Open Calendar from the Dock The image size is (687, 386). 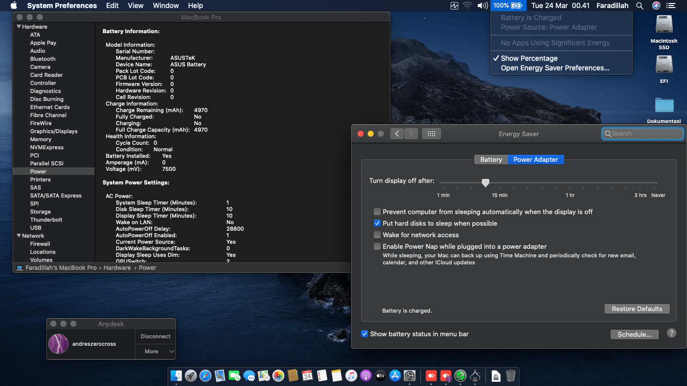tap(307, 375)
